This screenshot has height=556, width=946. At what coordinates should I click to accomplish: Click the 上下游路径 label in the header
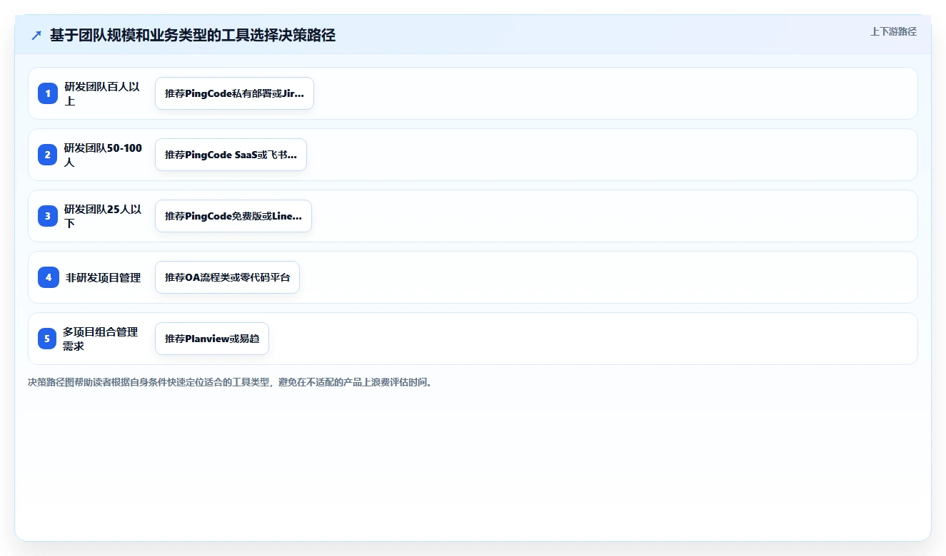click(893, 31)
